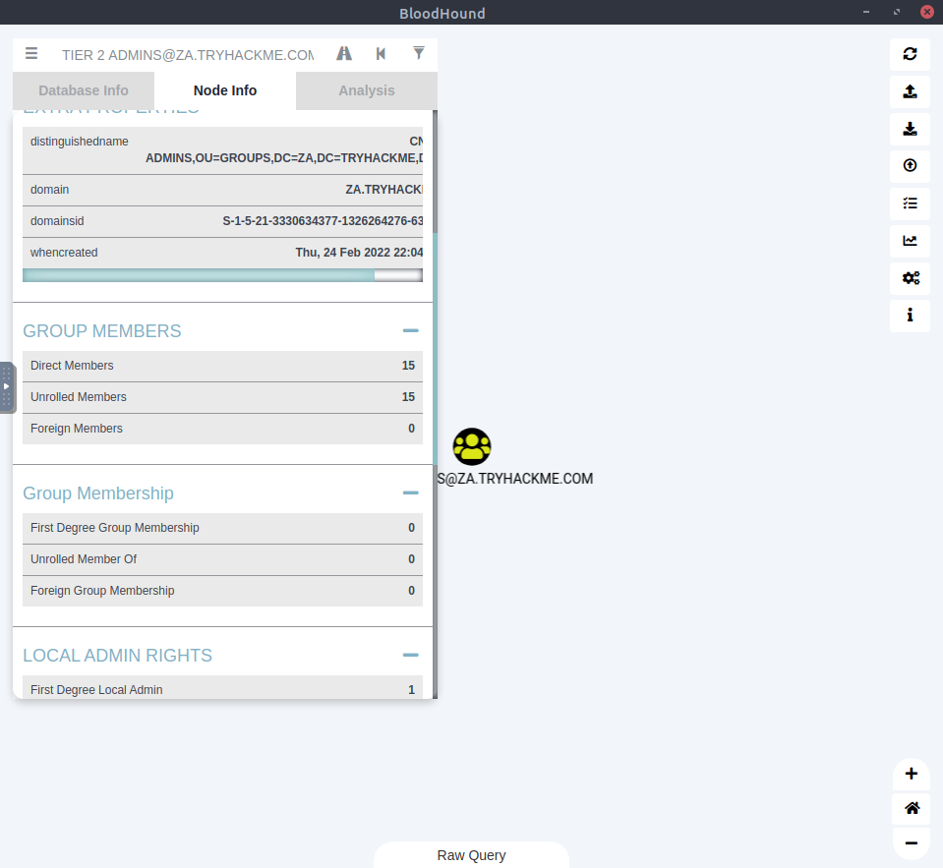Open the Raw Query bar
Viewport: 943px width, 868px height.
[471, 855]
